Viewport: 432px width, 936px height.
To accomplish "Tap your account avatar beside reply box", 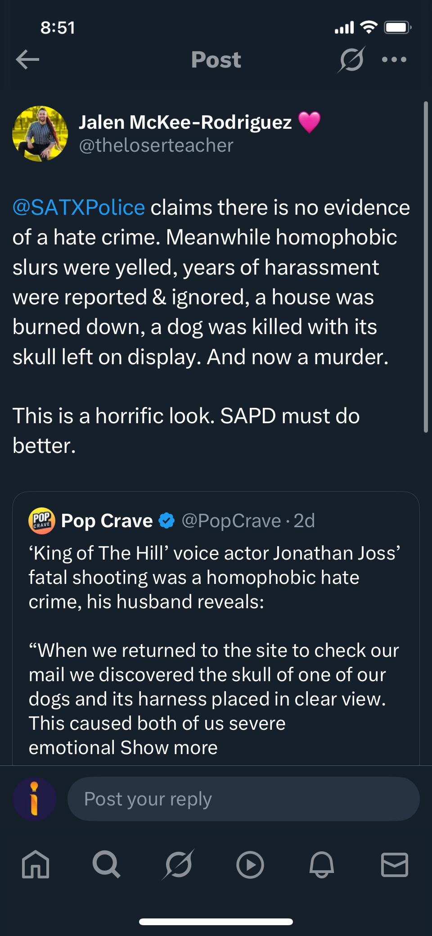I will pyautogui.click(x=34, y=799).
